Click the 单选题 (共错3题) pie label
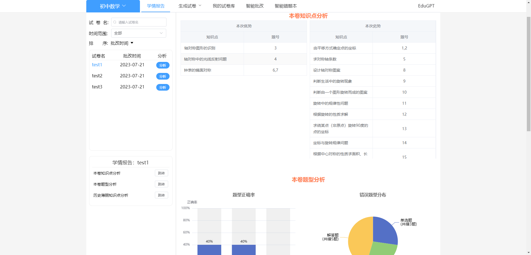Viewport: 531px width, 255px height. (408, 222)
